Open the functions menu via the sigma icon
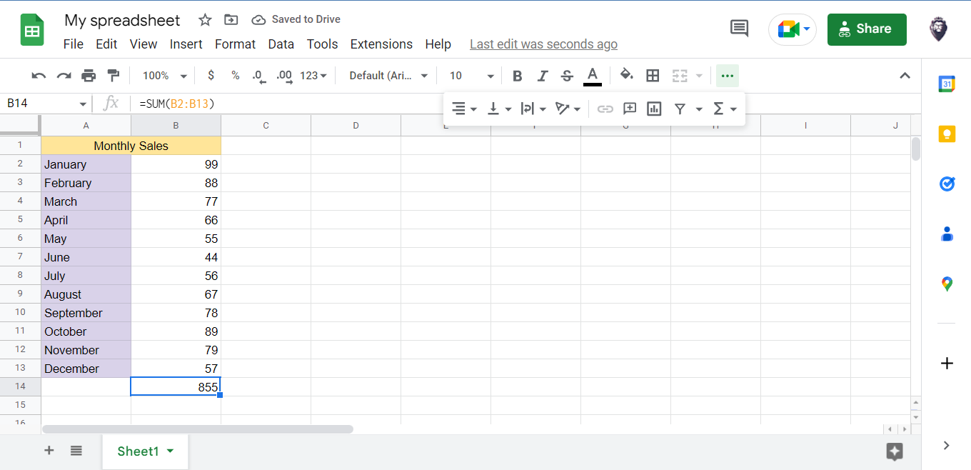The height and width of the screenshot is (470, 971). 720,109
